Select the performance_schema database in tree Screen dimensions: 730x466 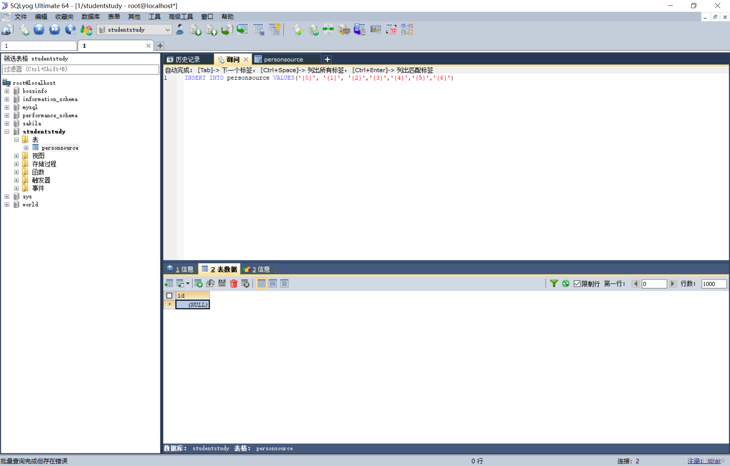(x=50, y=115)
